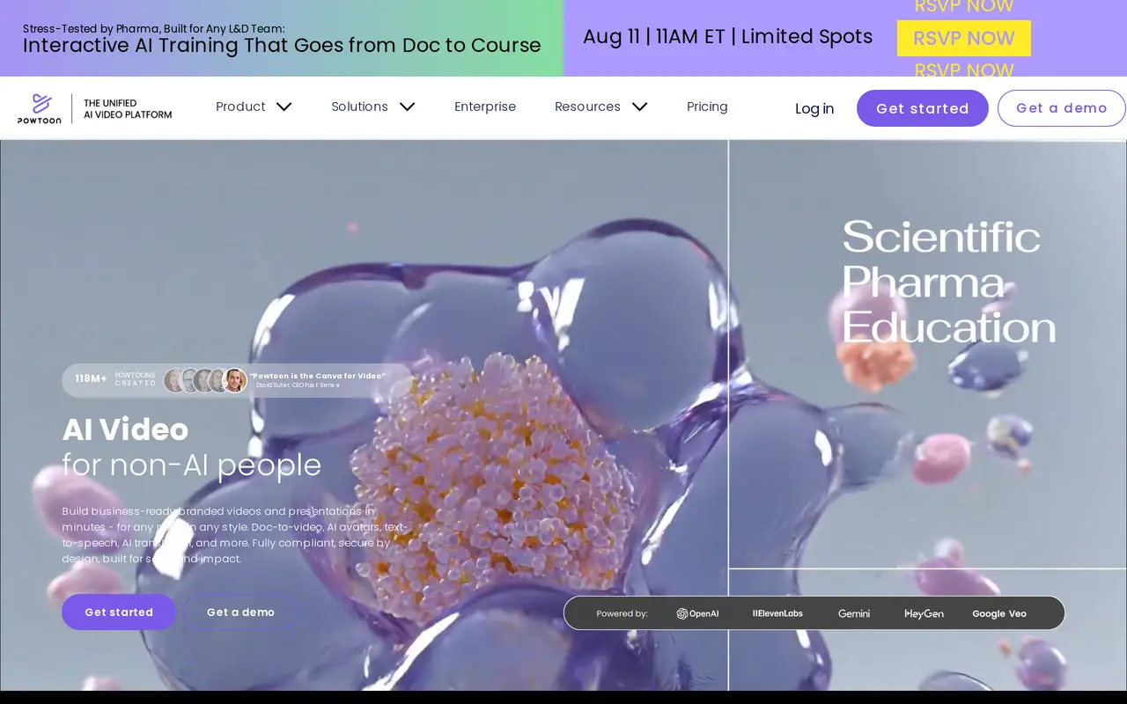Click the 'Powtoon is the Canva for Video' quote
Screen dimensions: 1127x704
(x=318, y=376)
